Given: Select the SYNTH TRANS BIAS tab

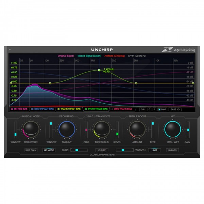Looking at the screenshot, I should pyautogui.click(x=96, y=109).
